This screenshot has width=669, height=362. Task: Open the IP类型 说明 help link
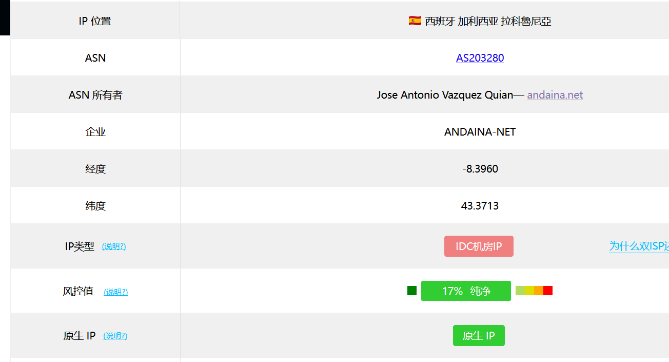coord(114,246)
